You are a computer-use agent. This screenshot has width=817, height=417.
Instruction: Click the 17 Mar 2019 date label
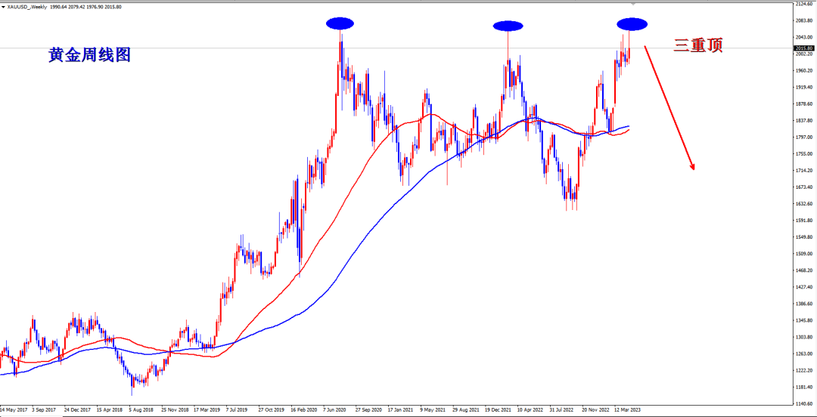click(207, 410)
